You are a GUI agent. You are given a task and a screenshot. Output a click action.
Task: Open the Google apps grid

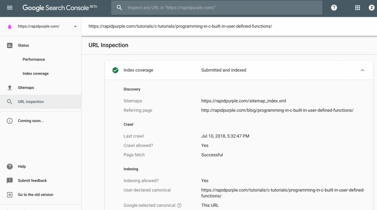click(357, 8)
